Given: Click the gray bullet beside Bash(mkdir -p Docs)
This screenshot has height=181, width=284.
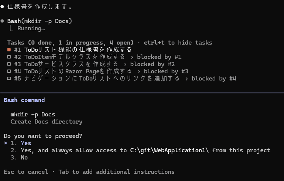Looking at the screenshot, I should coord(2,21).
